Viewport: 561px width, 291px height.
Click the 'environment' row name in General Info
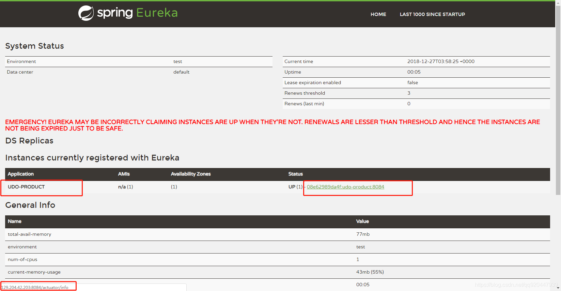22,247
